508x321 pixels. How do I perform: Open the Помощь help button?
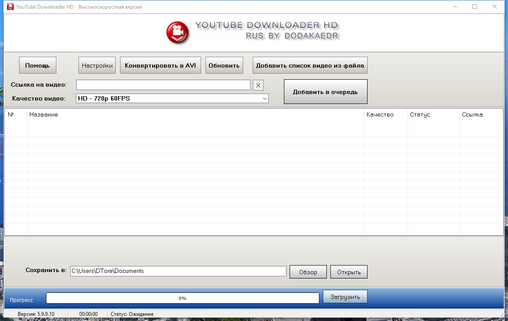37,65
